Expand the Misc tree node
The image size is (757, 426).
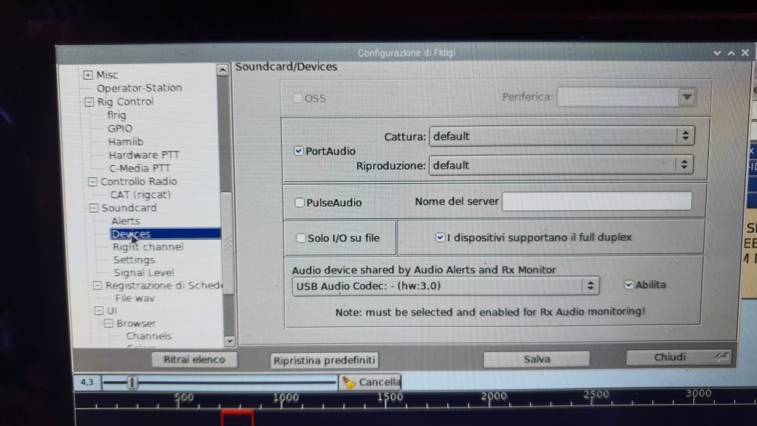(88, 75)
